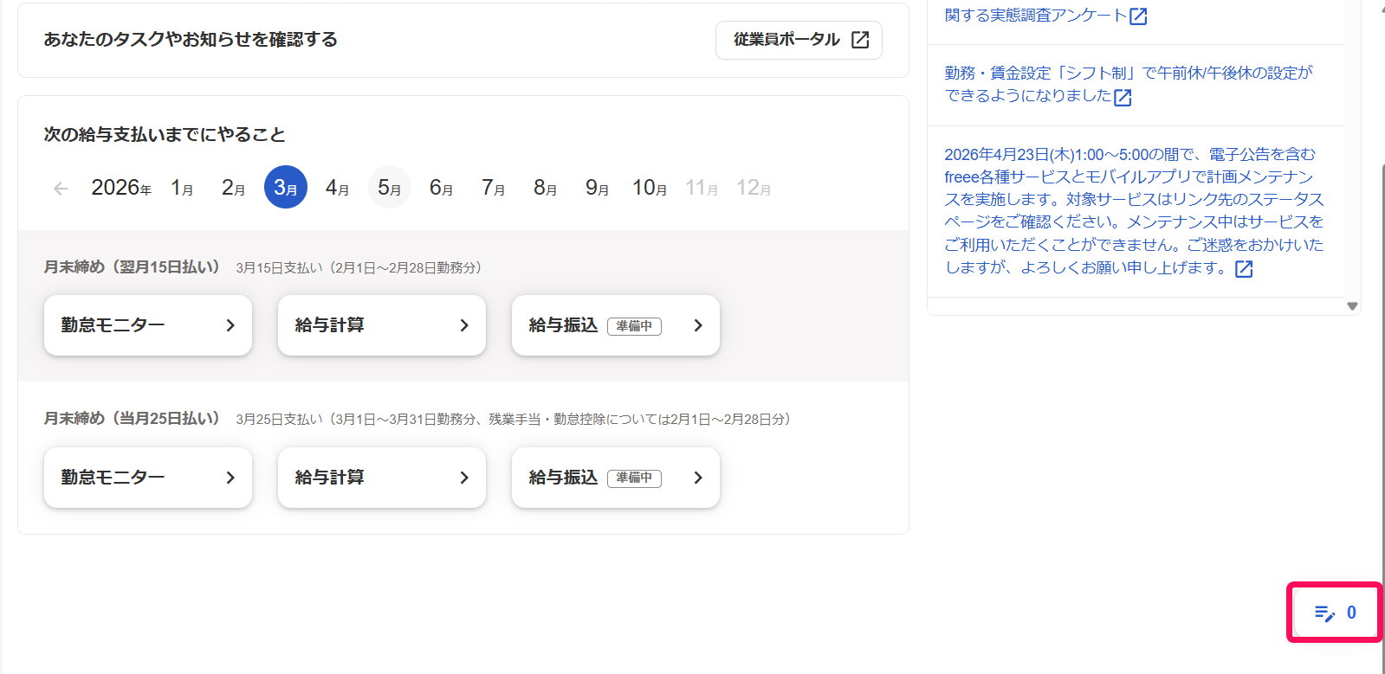Select the 10月 month tab
The height and width of the screenshot is (674, 1385).
click(650, 188)
